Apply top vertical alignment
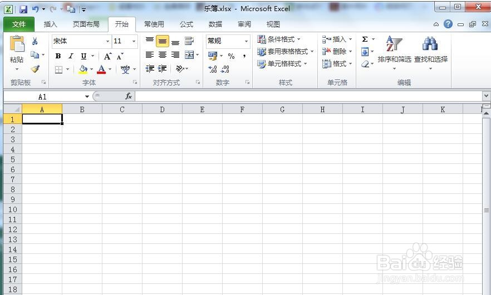491x295 pixels. (150, 41)
